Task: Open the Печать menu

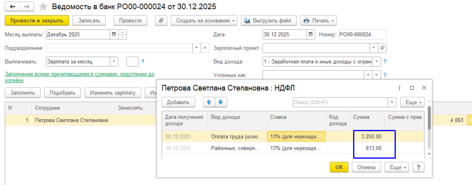Action: 319,21
